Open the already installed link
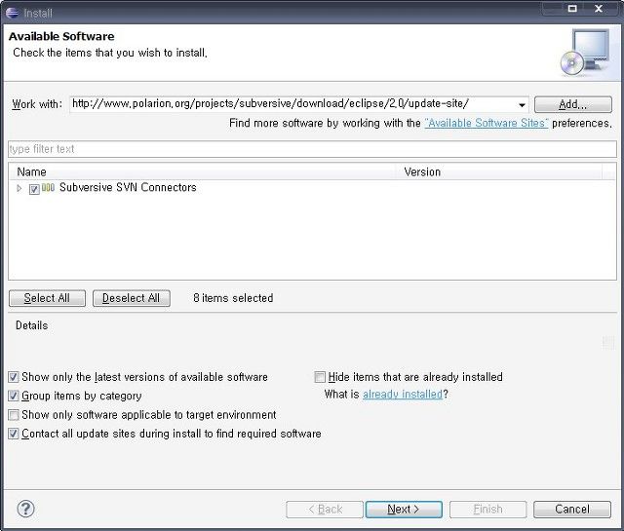The height and width of the screenshot is (531, 624). [x=403, y=395]
